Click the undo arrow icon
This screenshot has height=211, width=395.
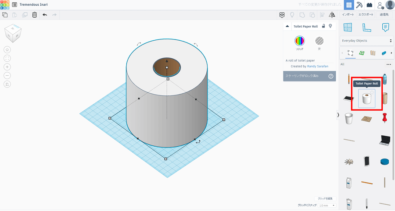pos(45,14)
